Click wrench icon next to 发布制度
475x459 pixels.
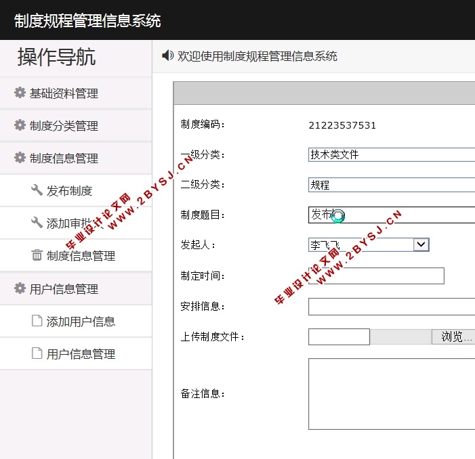point(37,190)
